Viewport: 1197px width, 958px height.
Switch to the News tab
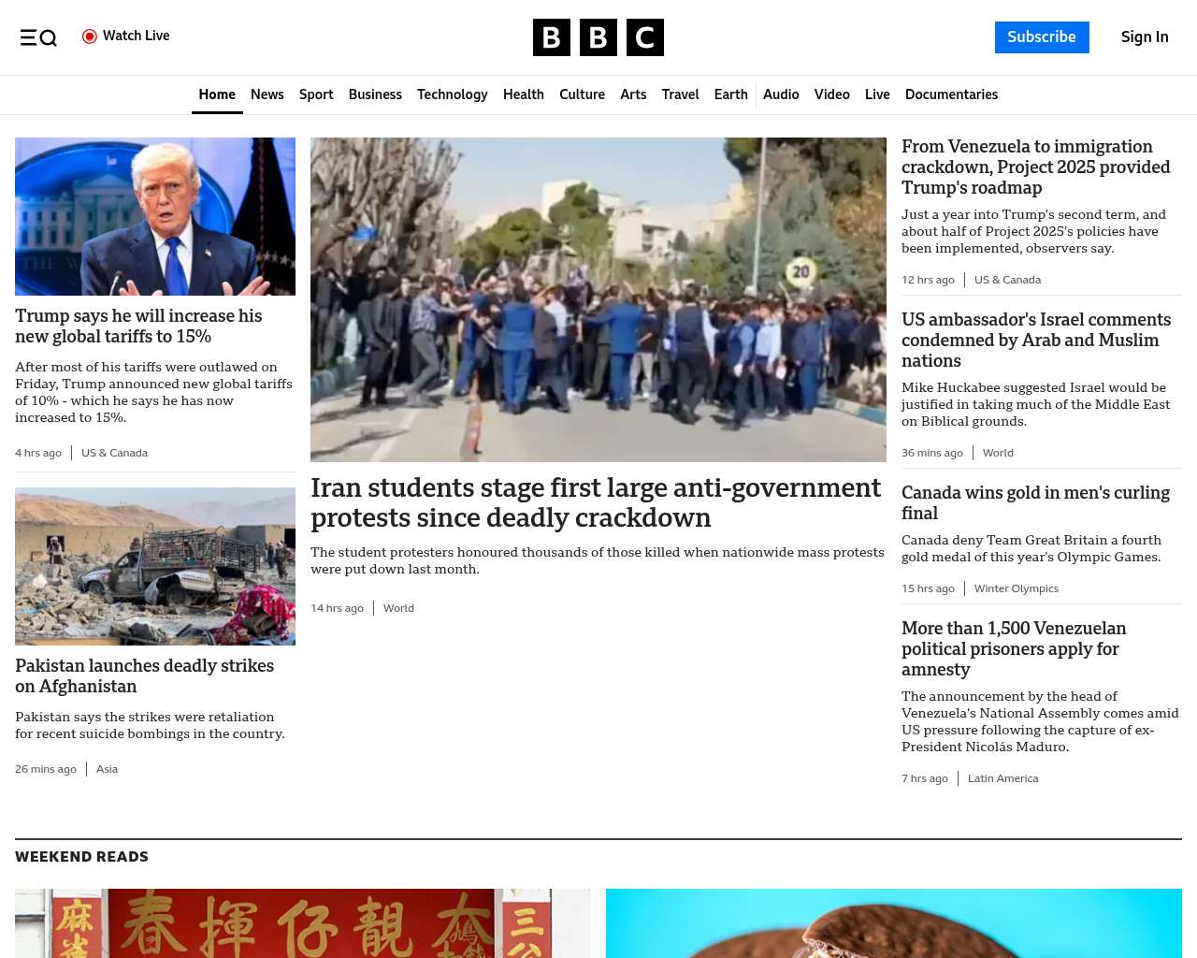267,94
